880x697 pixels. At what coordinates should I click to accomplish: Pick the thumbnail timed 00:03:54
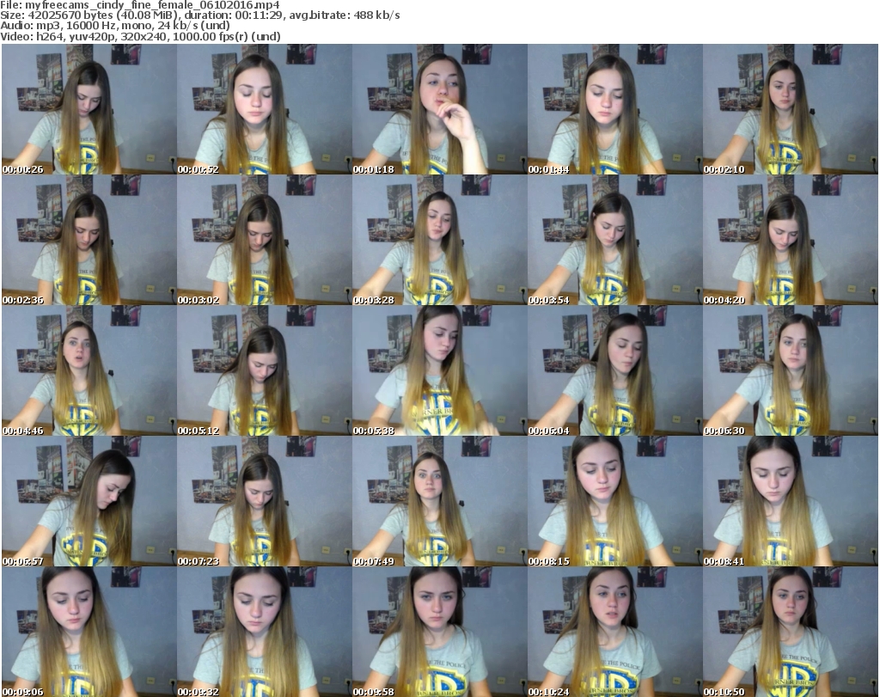point(614,240)
